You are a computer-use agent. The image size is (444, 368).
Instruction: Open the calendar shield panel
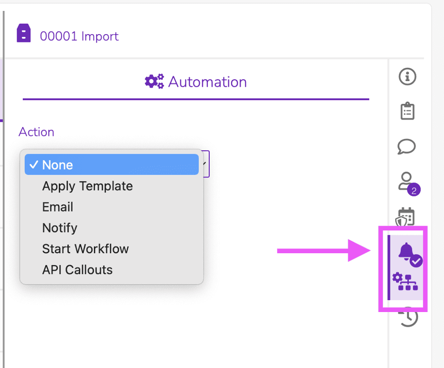pyautogui.click(x=406, y=217)
